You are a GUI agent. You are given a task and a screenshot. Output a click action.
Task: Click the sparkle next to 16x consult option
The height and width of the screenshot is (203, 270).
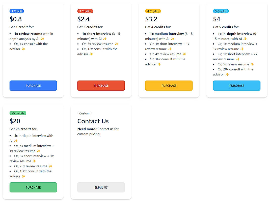159,64
